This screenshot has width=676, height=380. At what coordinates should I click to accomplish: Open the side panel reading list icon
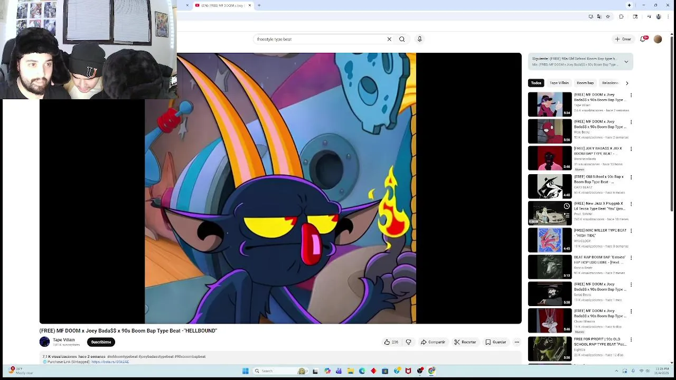click(x=635, y=16)
